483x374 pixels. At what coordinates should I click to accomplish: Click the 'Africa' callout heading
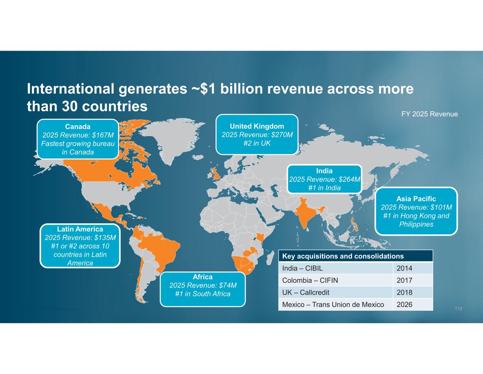(x=203, y=277)
